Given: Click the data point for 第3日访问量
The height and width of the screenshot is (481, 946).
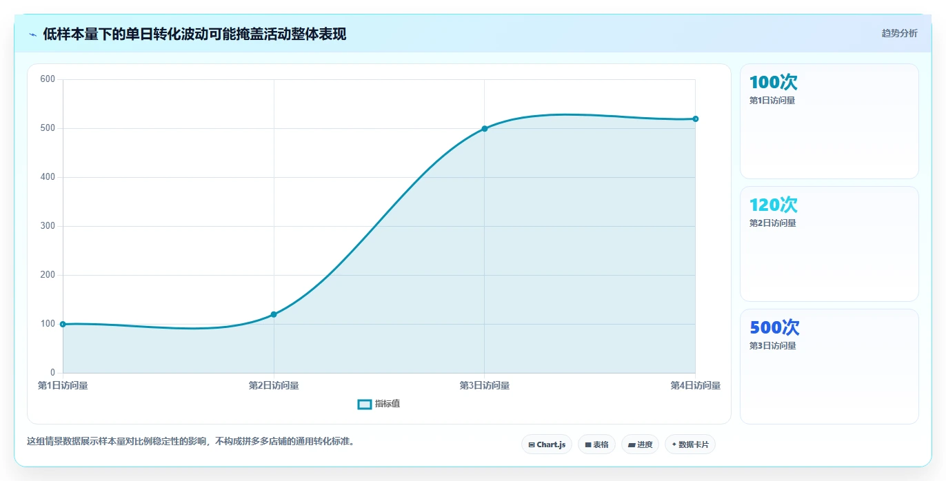Looking at the screenshot, I should (x=485, y=129).
